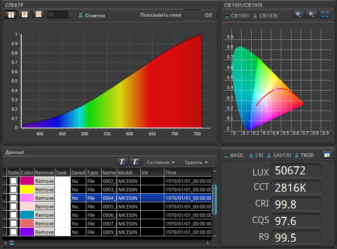The image size is (337, 249).
Task: Select the TM30 radio option
Action: [297, 155]
